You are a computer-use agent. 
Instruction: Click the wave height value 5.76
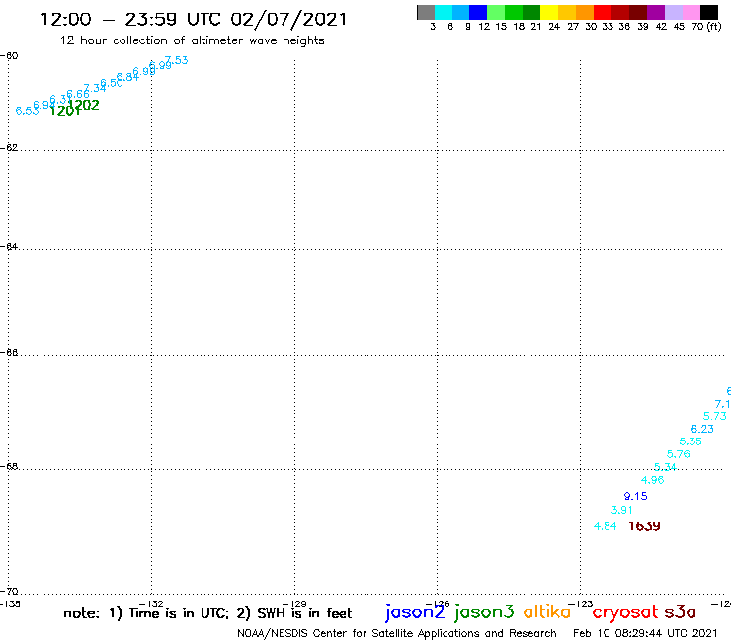point(679,454)
